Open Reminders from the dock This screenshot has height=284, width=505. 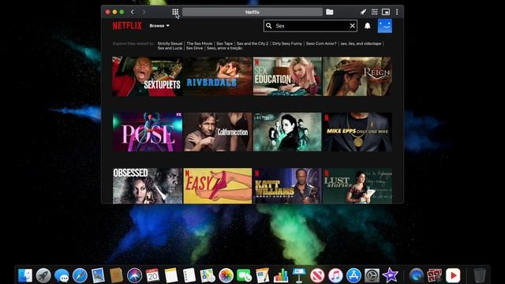189,275
